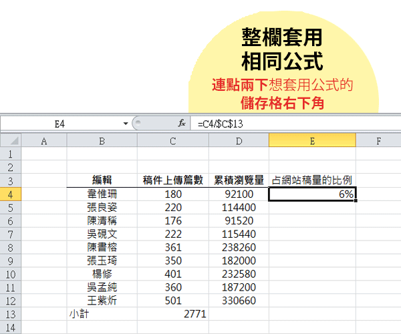The height and width of the screenshot is (334, 401).
Task: Select cell with value 182000
Action: click(x=239, y=261)
